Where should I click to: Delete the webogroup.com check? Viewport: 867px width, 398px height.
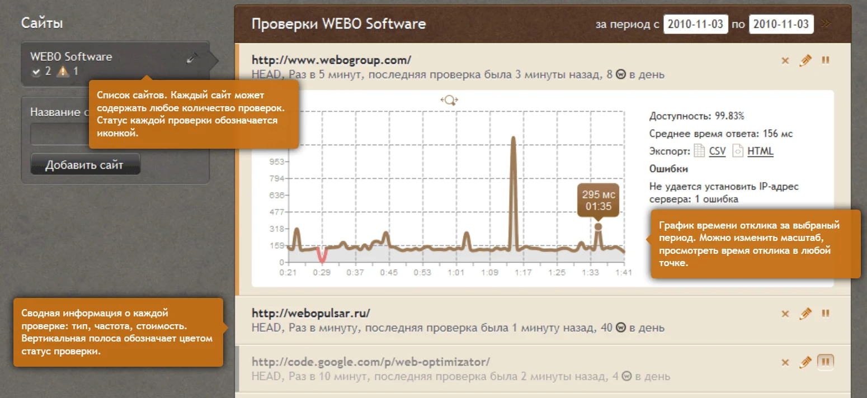(785, 61)
